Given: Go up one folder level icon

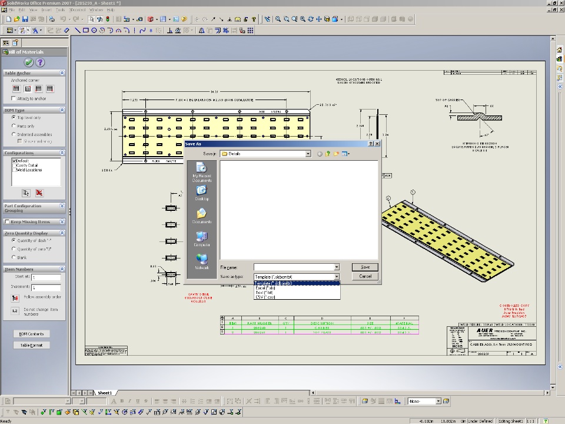Looking at the screenshot, I should 328,154.
